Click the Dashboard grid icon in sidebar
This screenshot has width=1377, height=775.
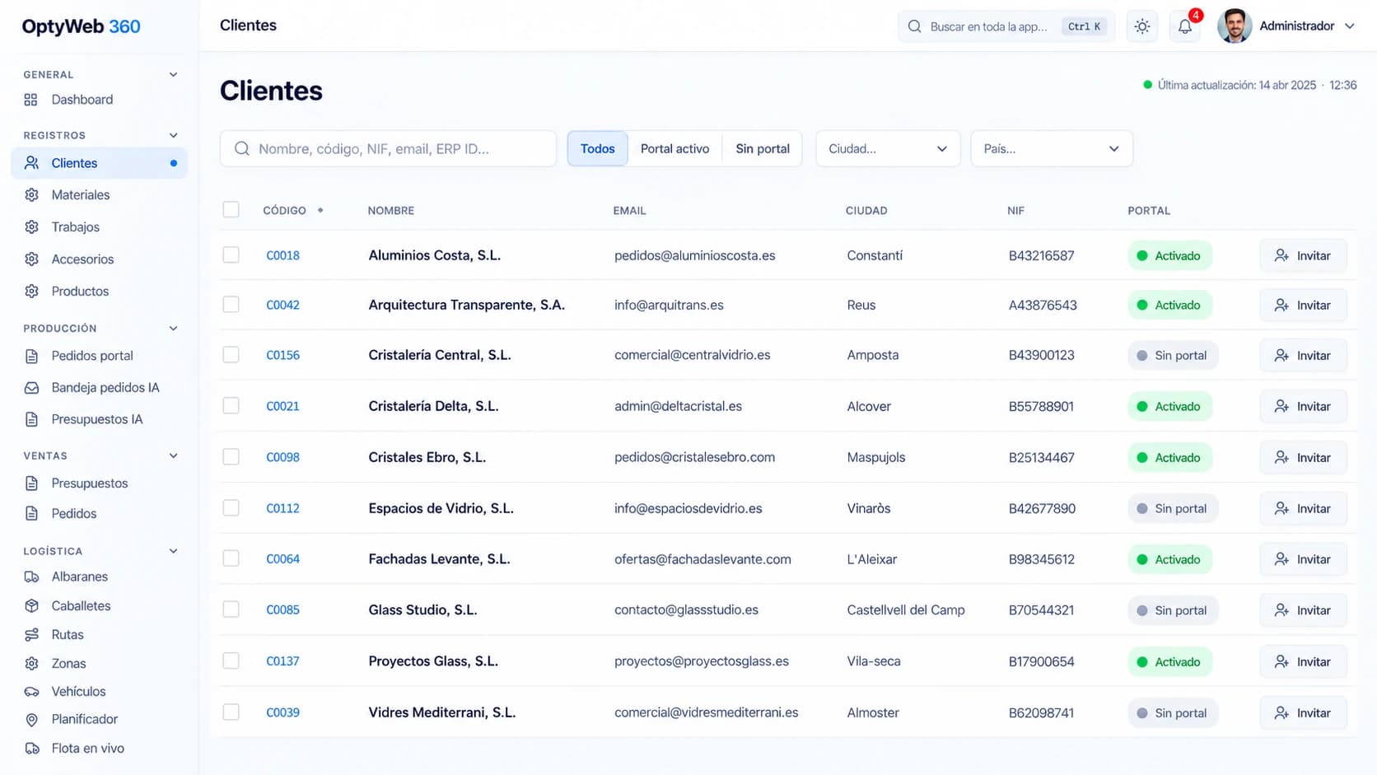(31, 100)
